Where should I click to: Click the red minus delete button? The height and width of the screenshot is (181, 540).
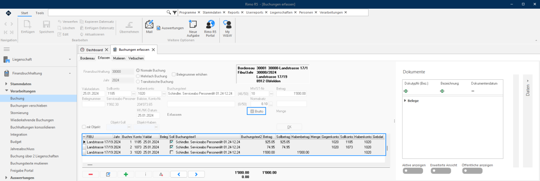(x=90, y=174)
